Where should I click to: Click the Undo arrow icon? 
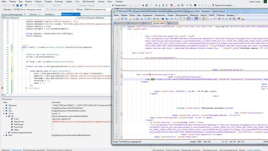click(x=26, y=5)
